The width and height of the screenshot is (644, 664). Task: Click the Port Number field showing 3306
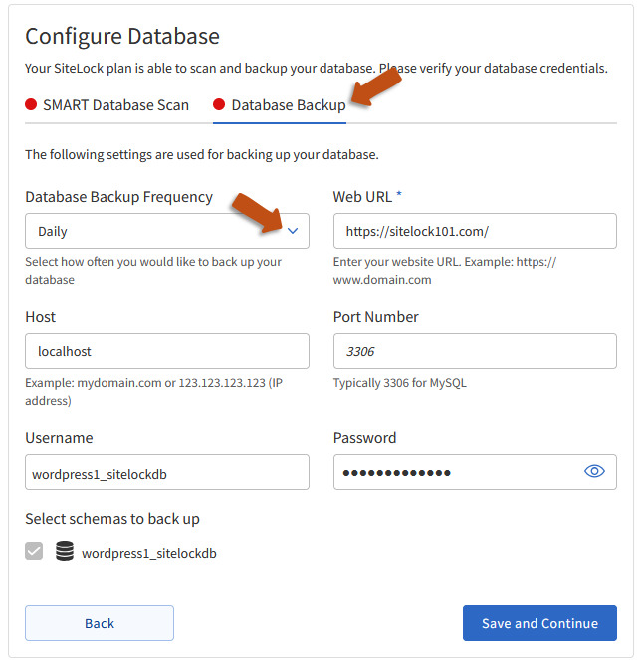(474, 351)
